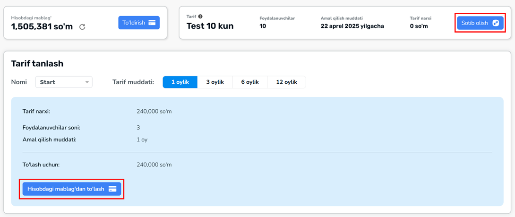Expand the arrow in the Nomi combo box
This screenshot has height=217, width=515.
point(87,82)
